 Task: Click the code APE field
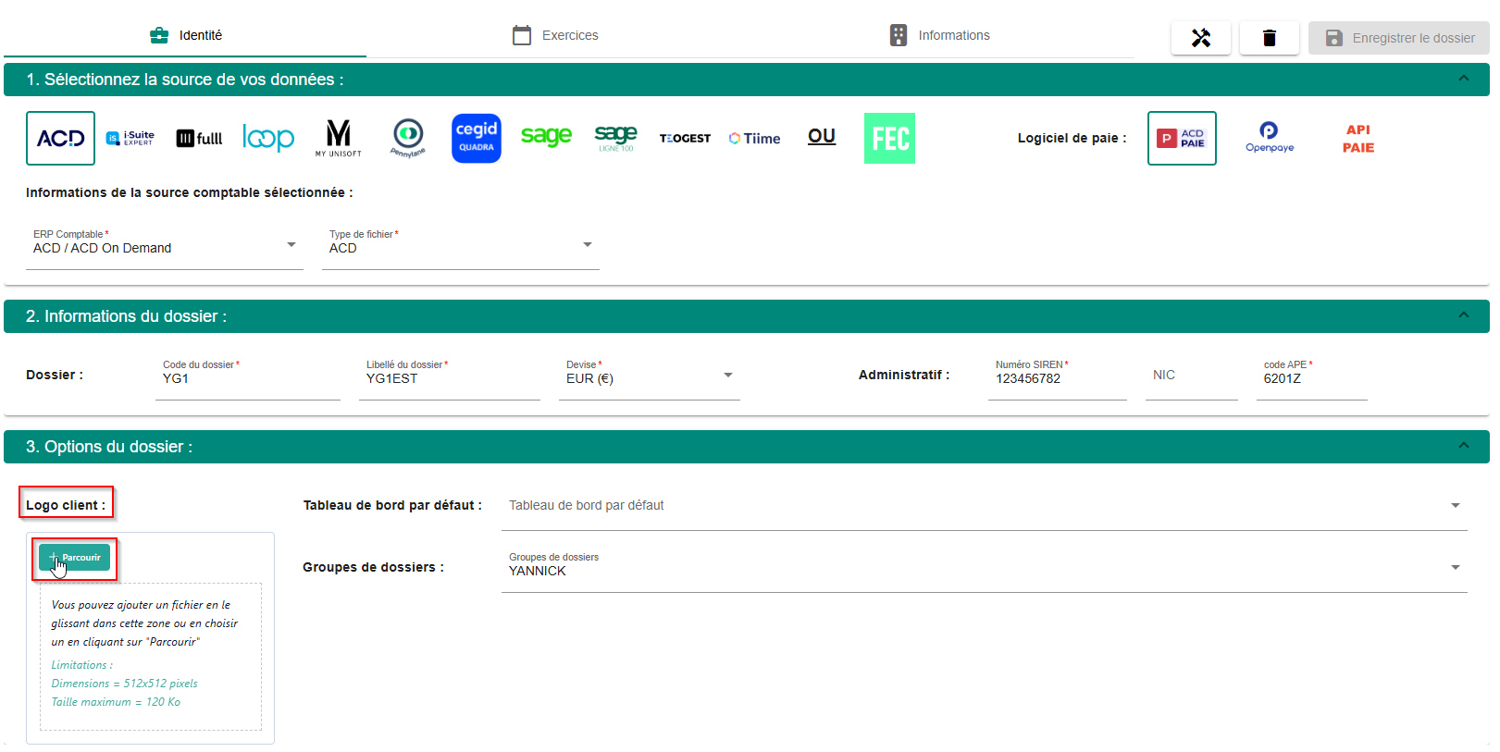click(1312, 376)
